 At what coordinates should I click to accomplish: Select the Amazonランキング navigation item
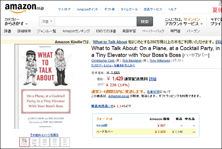(76, 31)
